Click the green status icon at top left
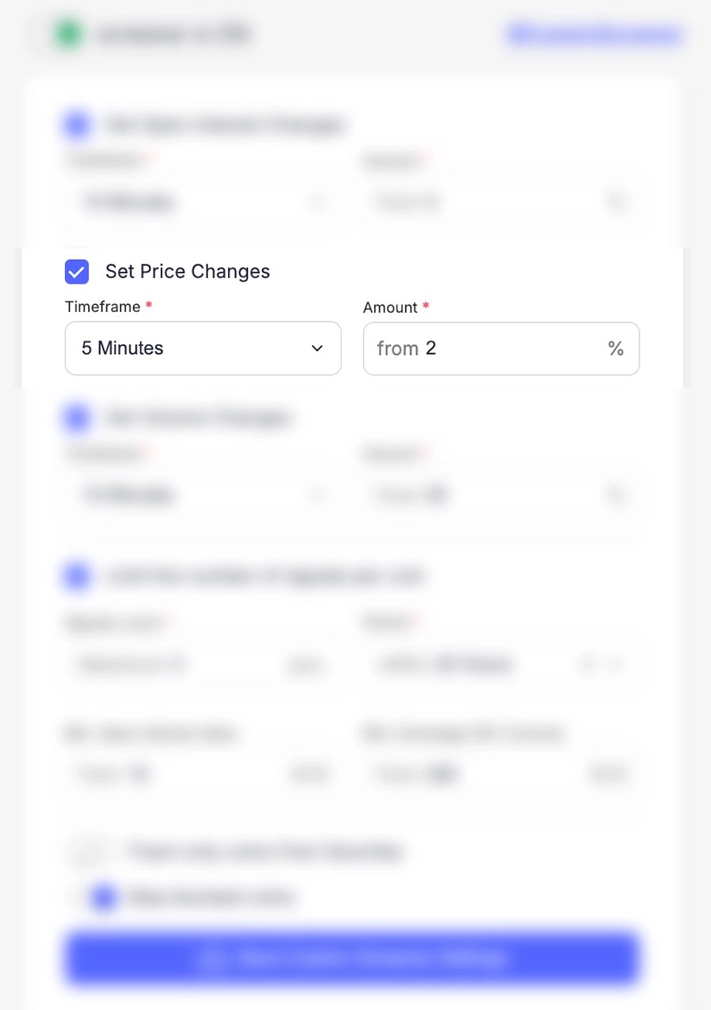 [x=68, y=34]
